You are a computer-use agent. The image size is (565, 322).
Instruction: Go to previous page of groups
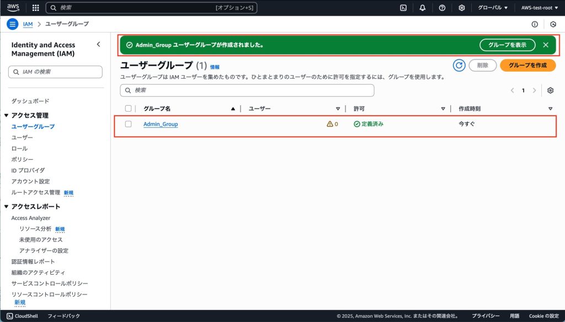point(513,90)
